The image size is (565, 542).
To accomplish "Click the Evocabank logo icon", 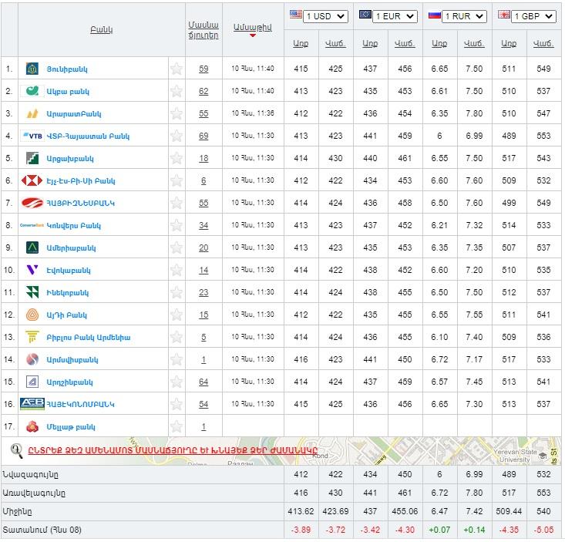I will click(32, 270).
